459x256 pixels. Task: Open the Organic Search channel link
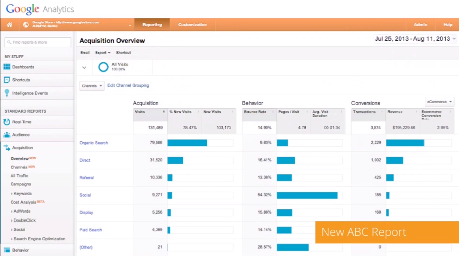point(94,143)
